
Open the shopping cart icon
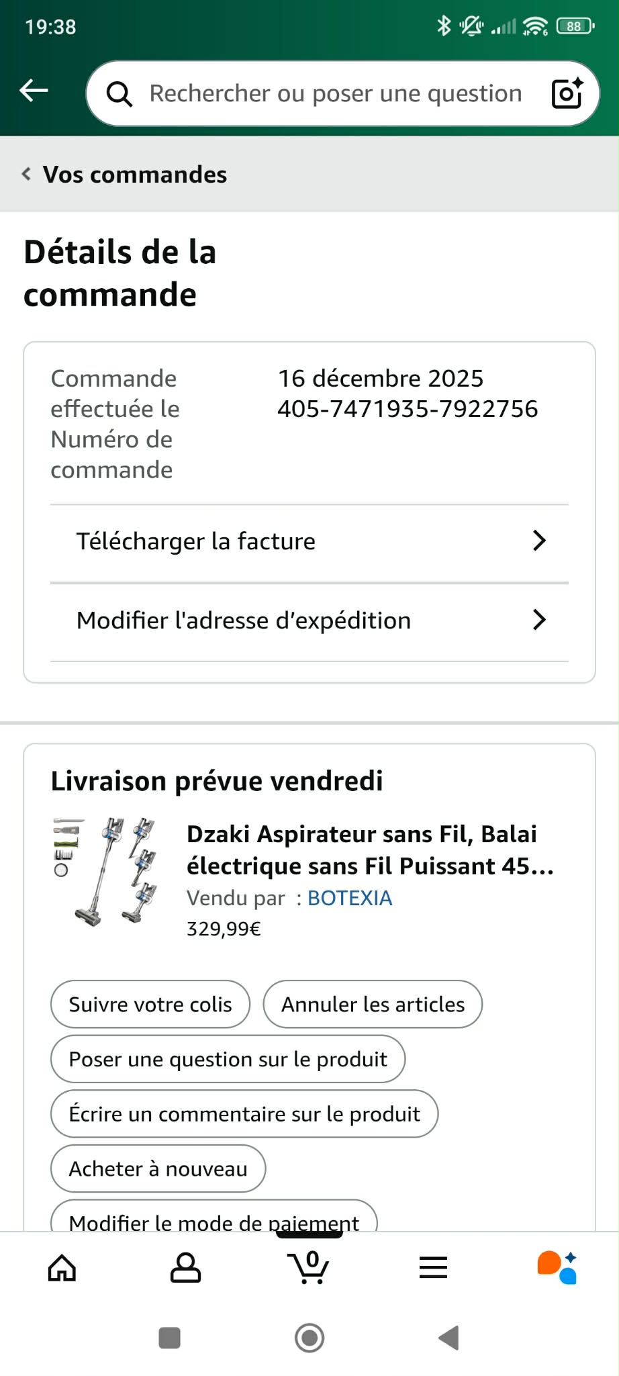point(309,1268)
